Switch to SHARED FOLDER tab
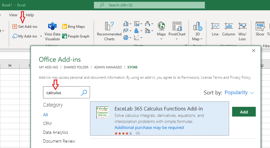Image resolution: width=270 pixels, height=148 pixels. (76, 67)
